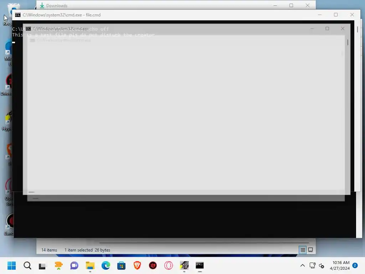Open the Windows Start menu
Image resolution: width=365 pixels, height=274 pixels.
[11, 265]
